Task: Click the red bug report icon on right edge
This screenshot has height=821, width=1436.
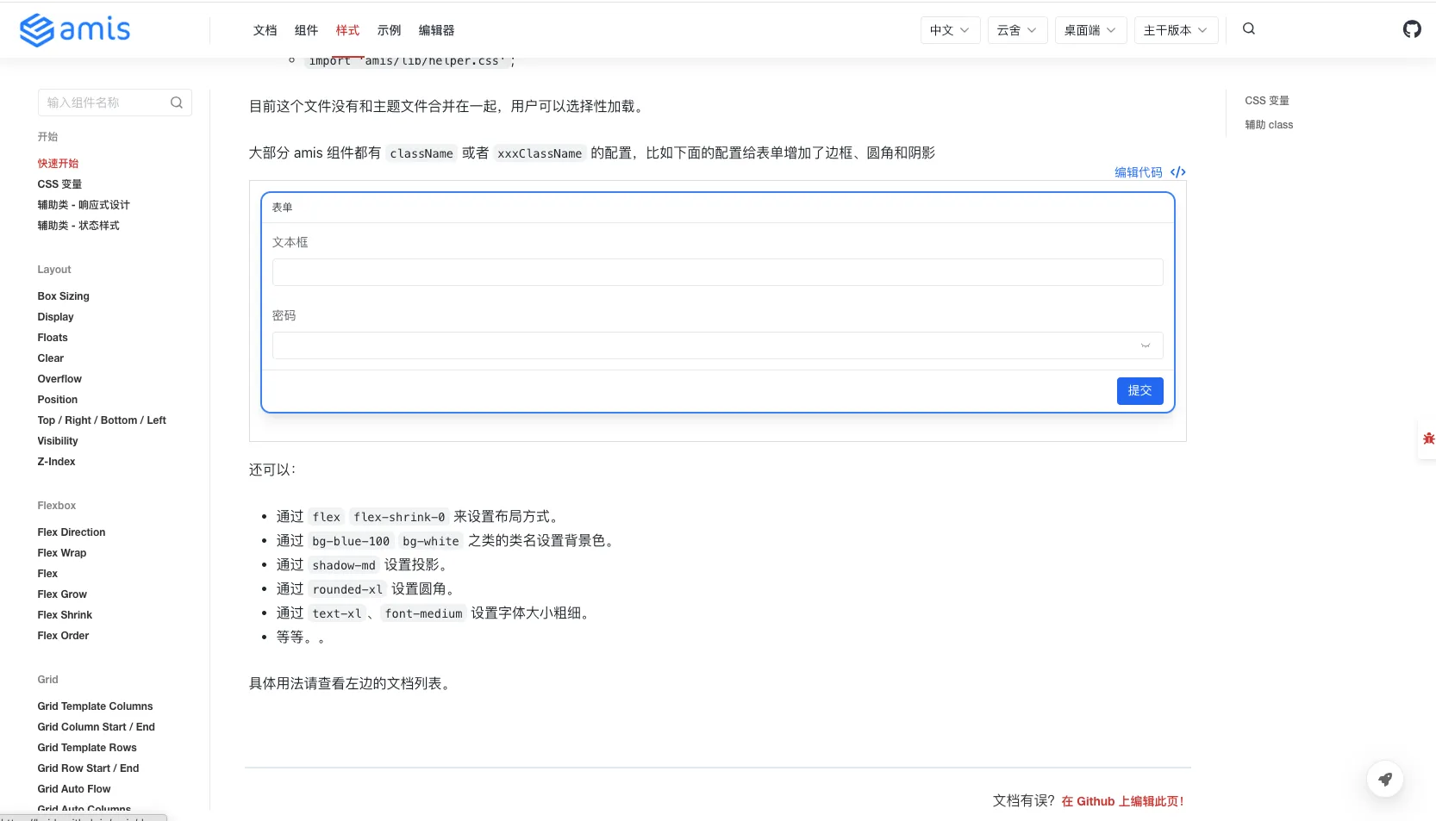Action: 1428,439
